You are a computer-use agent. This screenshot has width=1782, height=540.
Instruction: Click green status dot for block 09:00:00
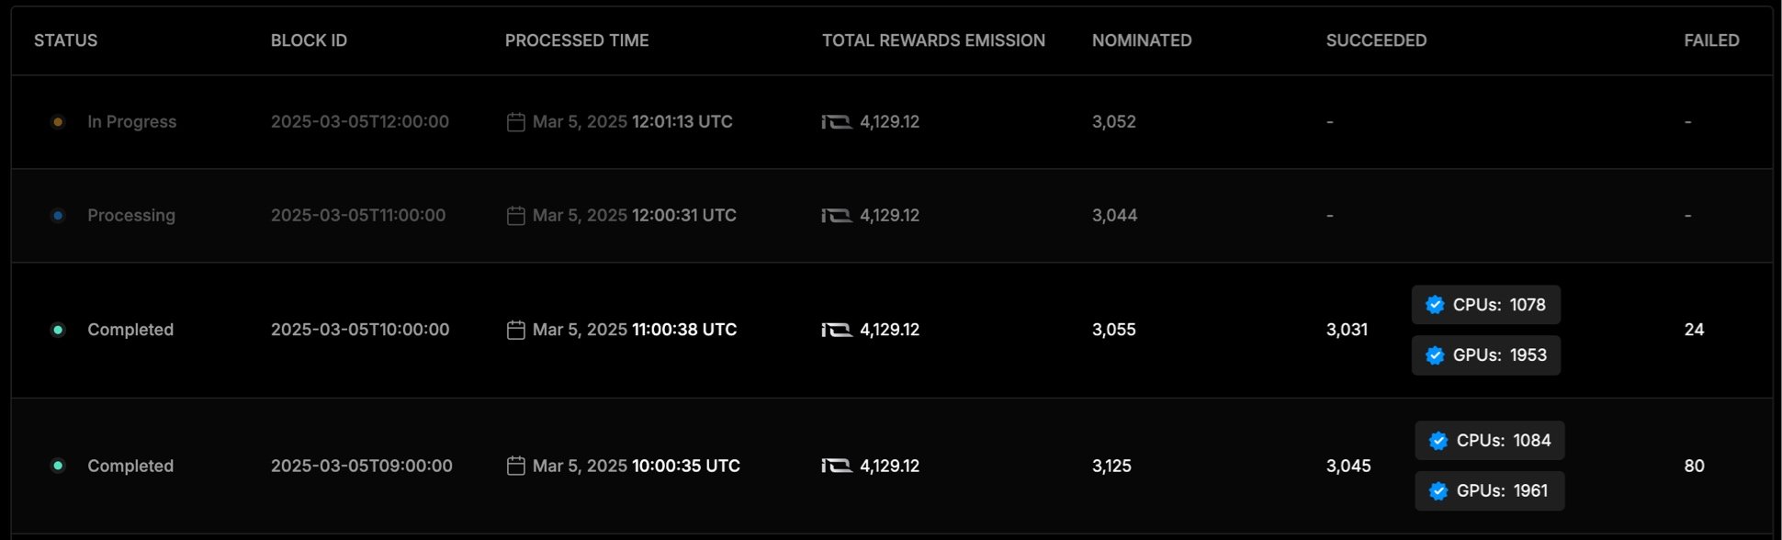tap(58, 466)
